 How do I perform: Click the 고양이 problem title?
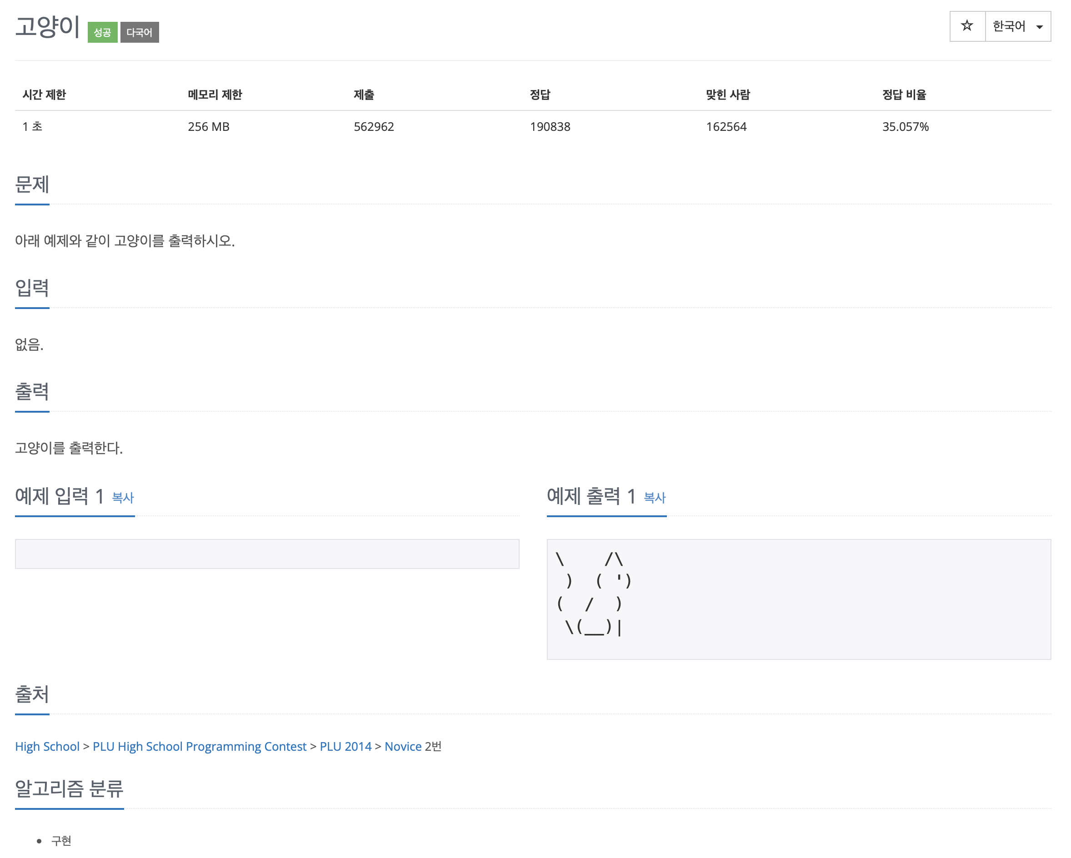point(47,27)
